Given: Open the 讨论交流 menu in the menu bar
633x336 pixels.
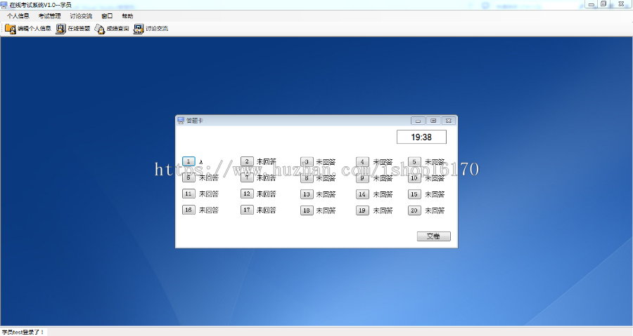Looking at the screenshot, I should (x=81, y=16).
